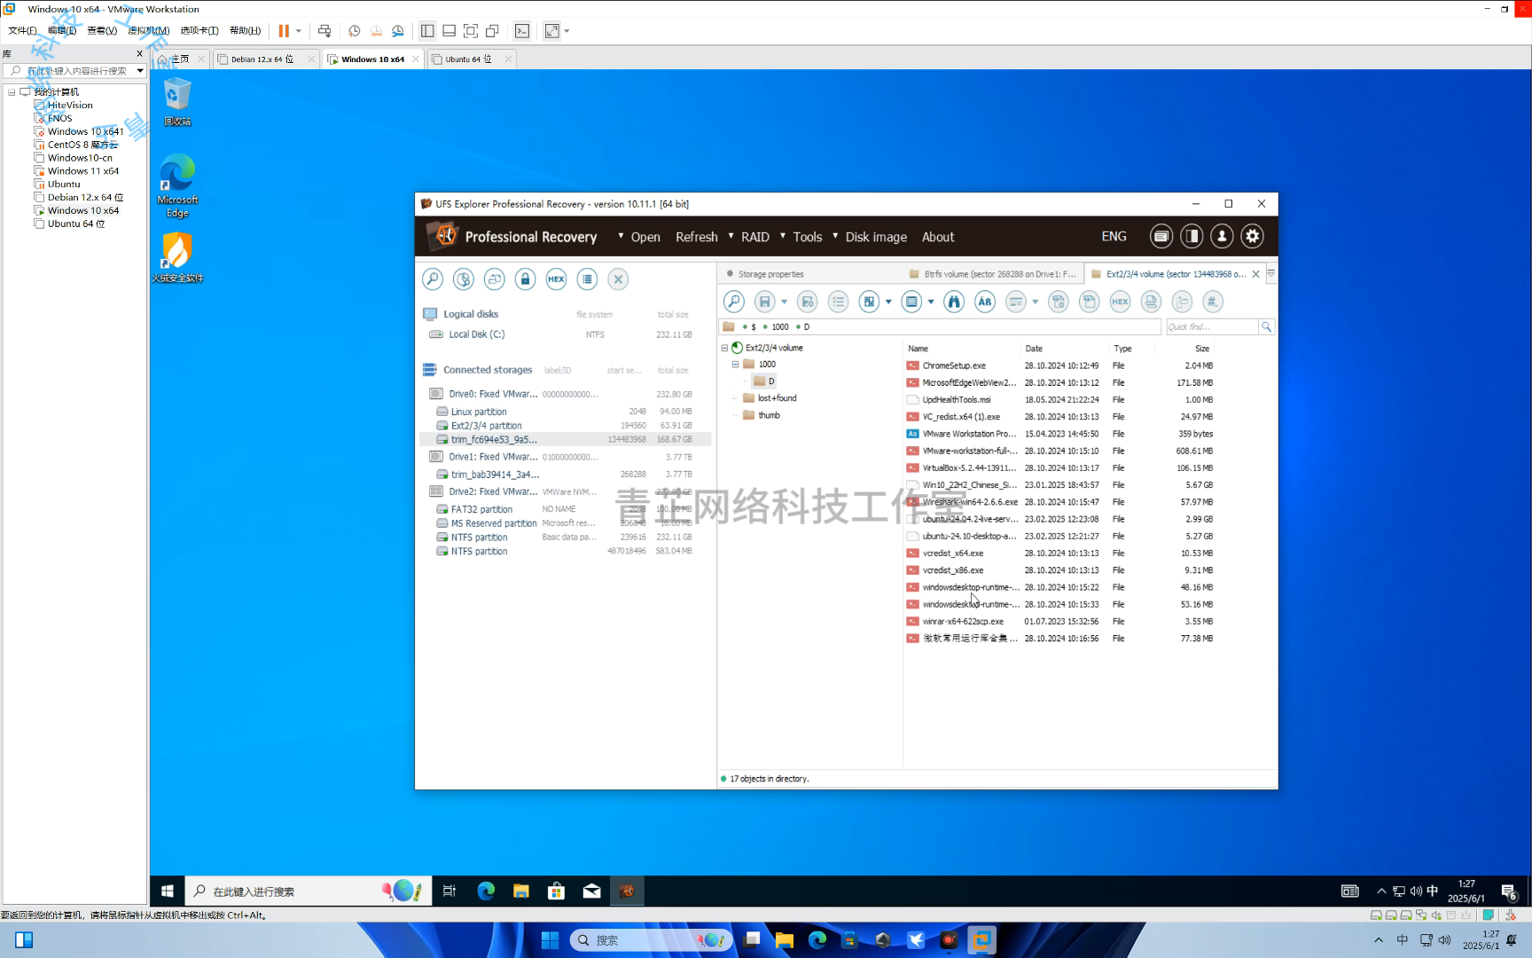Click VMware revert to snapshot icon

coord(376,31)
